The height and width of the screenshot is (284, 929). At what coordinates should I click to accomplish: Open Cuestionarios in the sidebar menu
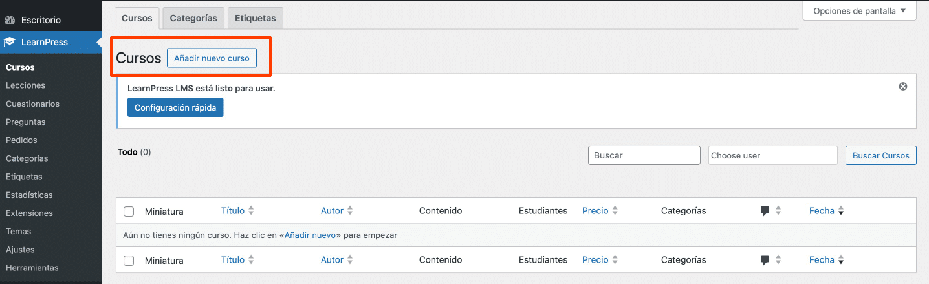(32, 104)
